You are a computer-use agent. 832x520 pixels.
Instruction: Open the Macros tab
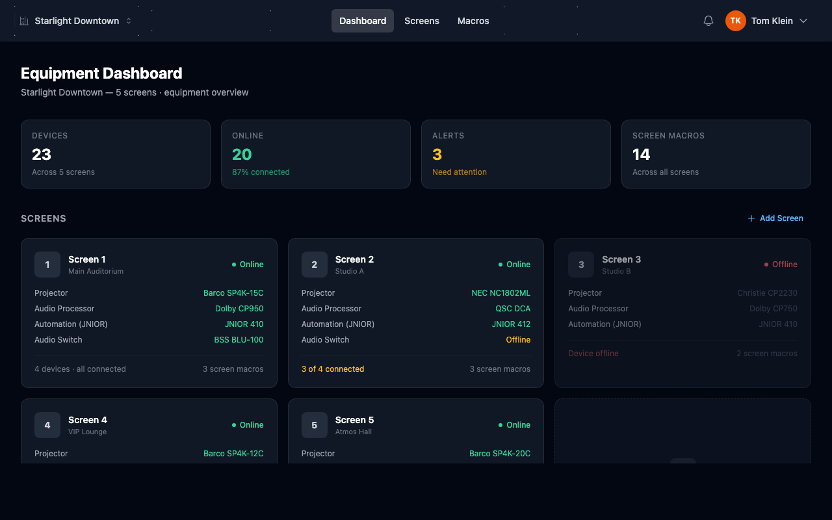pos(473,21)
